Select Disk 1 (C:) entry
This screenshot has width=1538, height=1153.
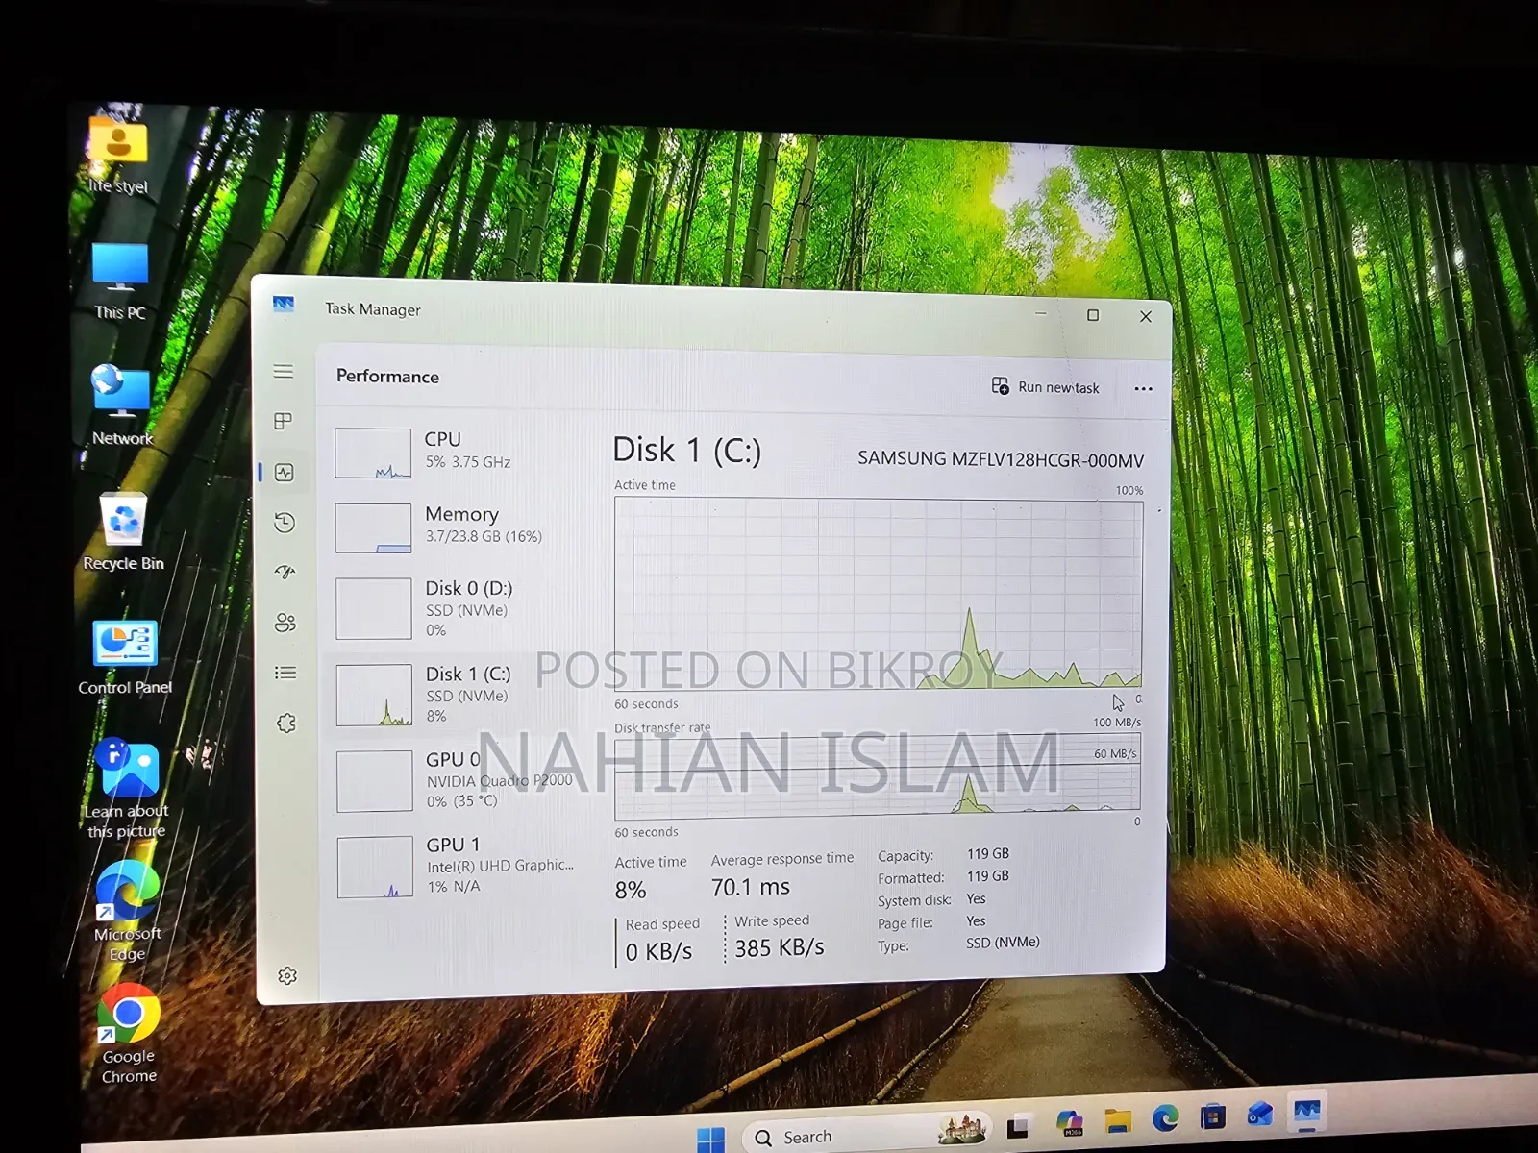click(x=457, y=694)
